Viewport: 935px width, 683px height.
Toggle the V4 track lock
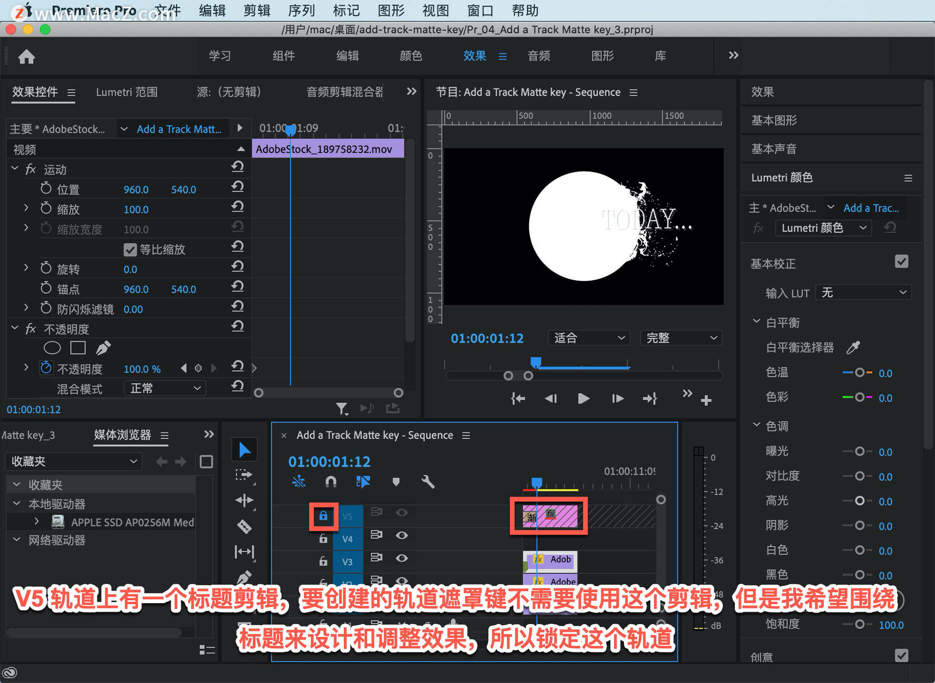click(323, 539)
